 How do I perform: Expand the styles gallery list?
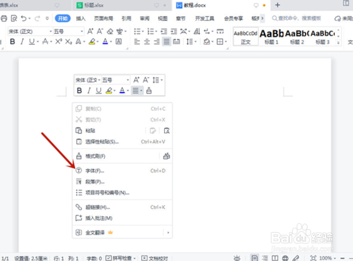click(338, 43)
